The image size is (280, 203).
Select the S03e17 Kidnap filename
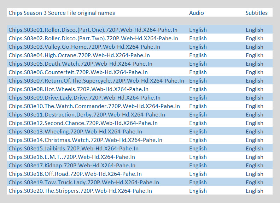point(72,166)
